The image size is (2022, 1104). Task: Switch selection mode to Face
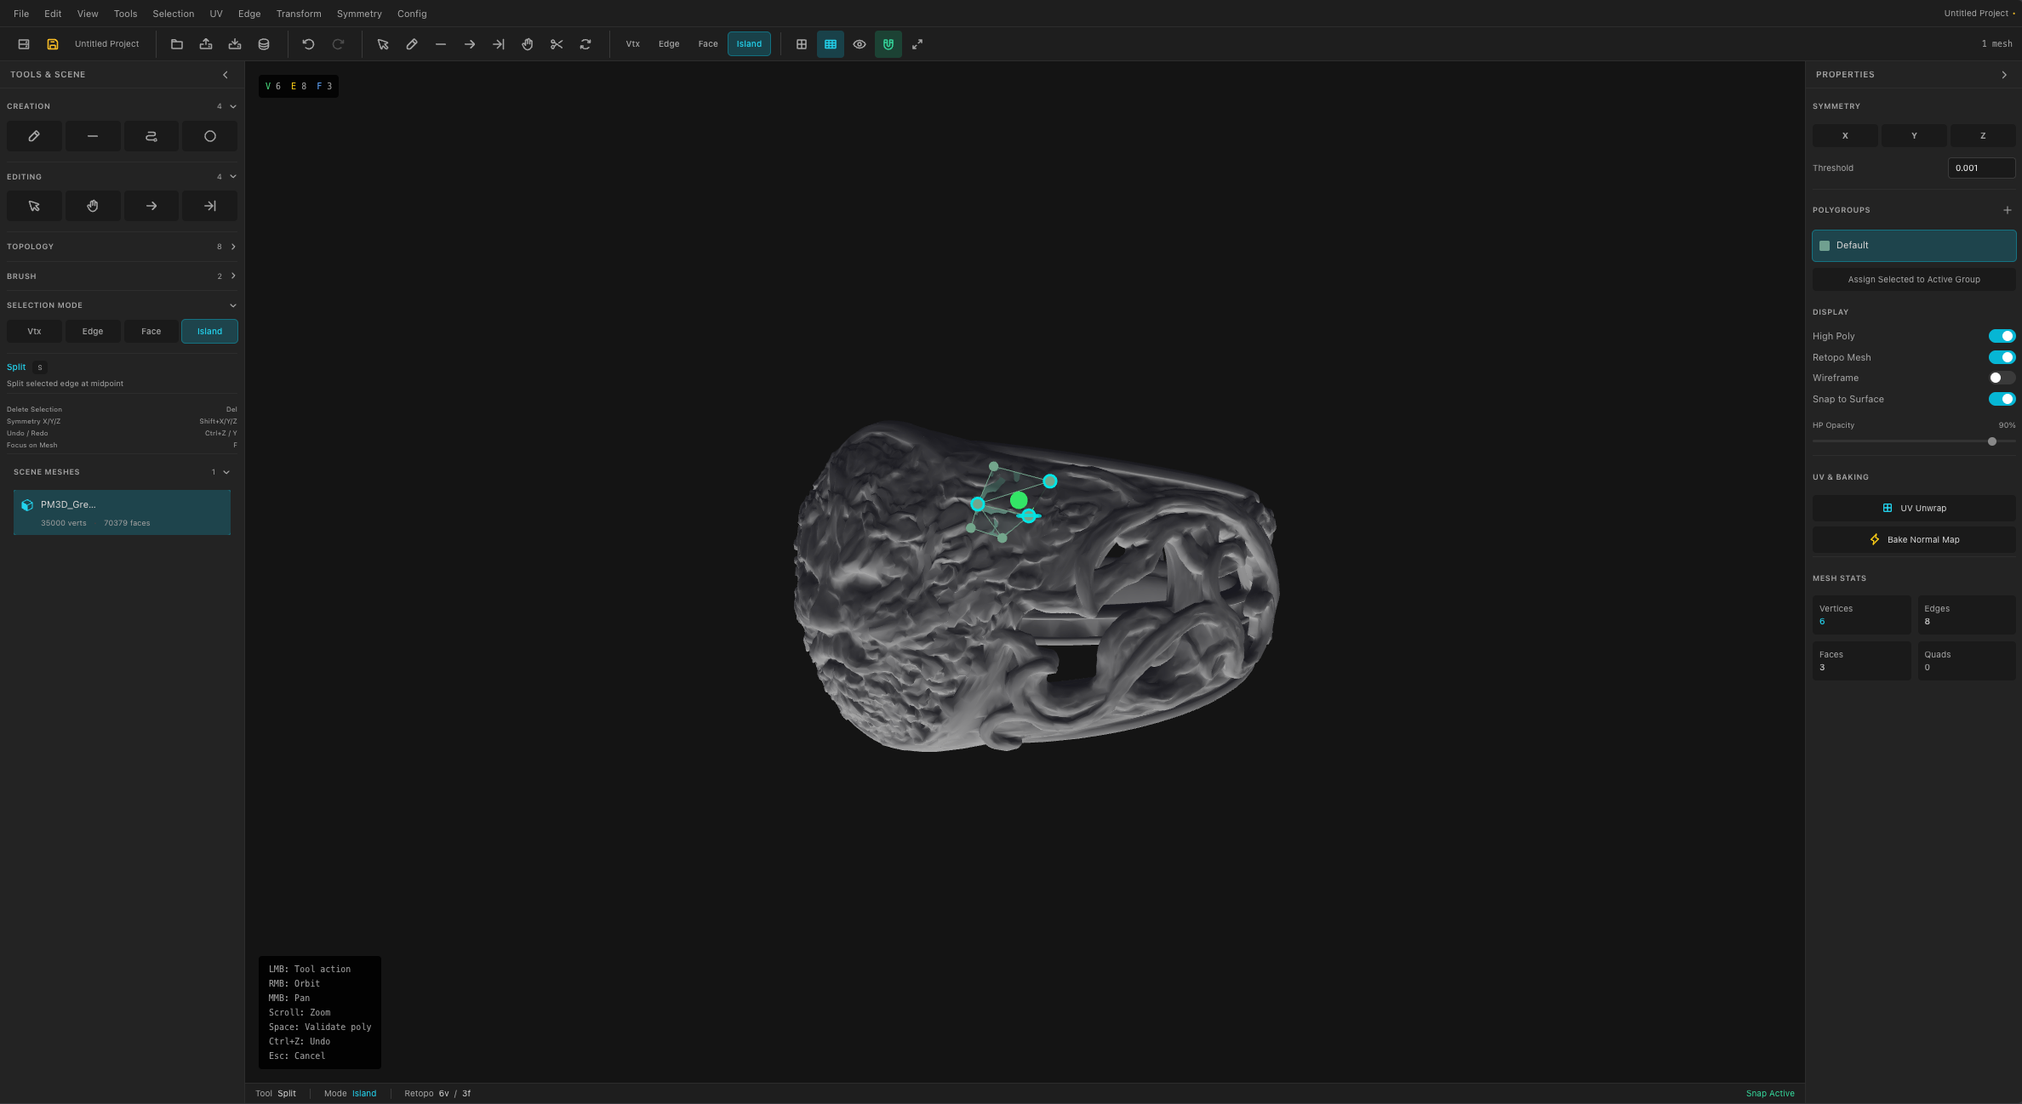pyautogui.click(x=151, y=331)
